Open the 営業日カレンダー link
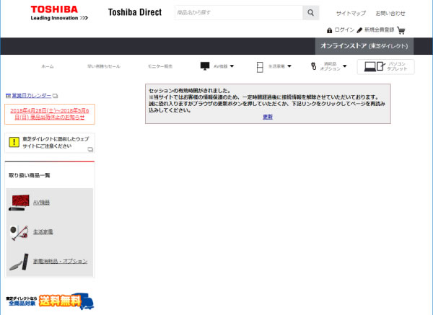 [x=32, y=96]
